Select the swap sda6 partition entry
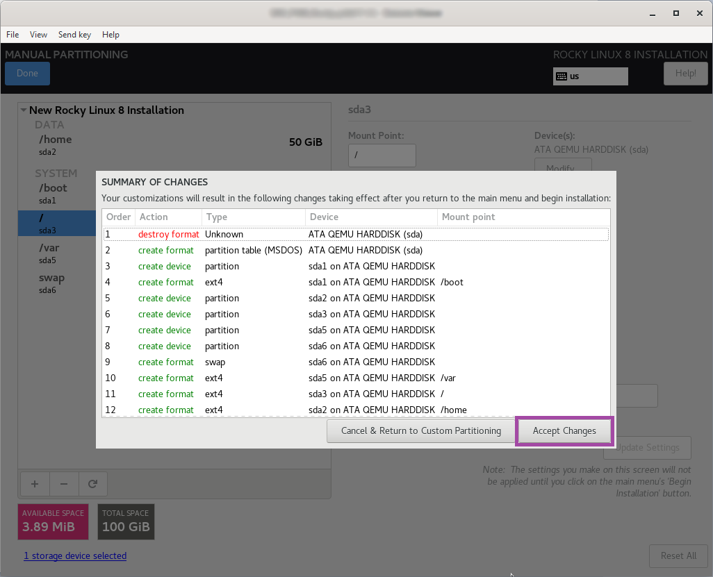Screen dimensions: 713x577 (x=57, y=283)
